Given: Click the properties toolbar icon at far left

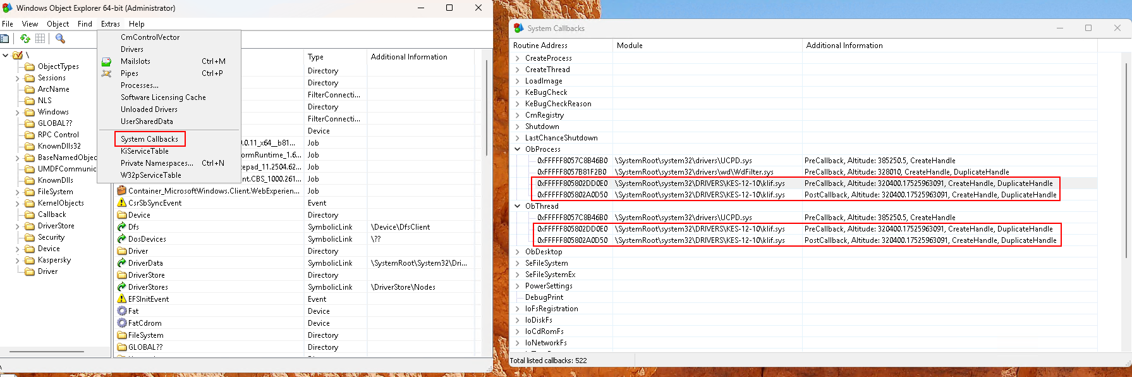Looking at the screenshot, I should 4,39.
